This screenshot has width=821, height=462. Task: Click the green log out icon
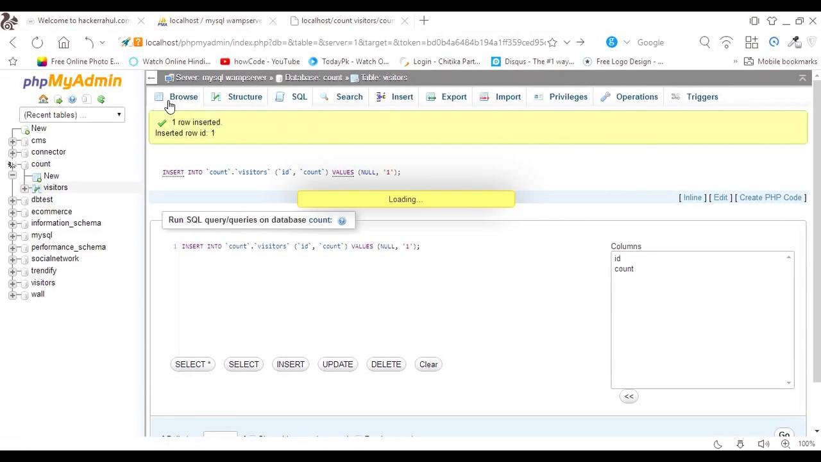click(x=58, y=99)
